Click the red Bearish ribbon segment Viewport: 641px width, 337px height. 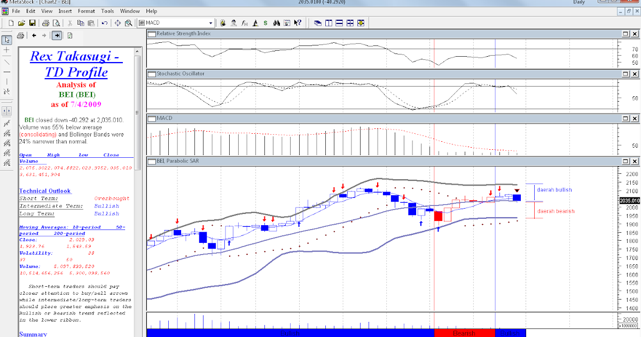(x=464, y=333)
